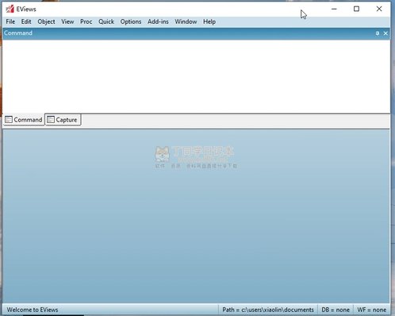The width and height of the screenshot is (395, 316).
Task: Click the Path status bar entry
Action: click(x=268, y=310)
